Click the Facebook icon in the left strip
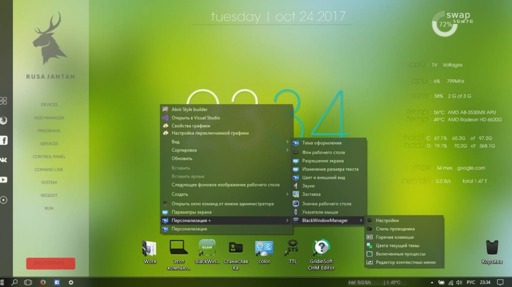The height and width of the screenshot is (287, 512). tap(3, 140)
